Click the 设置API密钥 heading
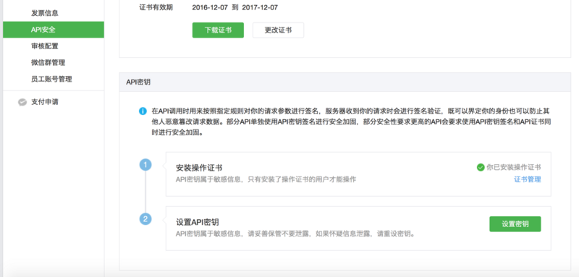Viewport: 579px width, 277px height. (x=197, y=222)
